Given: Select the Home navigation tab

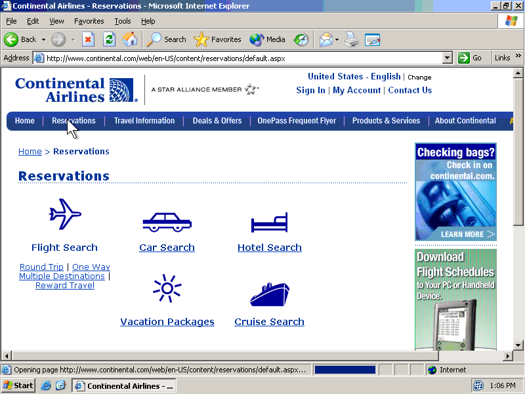Looking at the screenshot, I should coord(25,121).
